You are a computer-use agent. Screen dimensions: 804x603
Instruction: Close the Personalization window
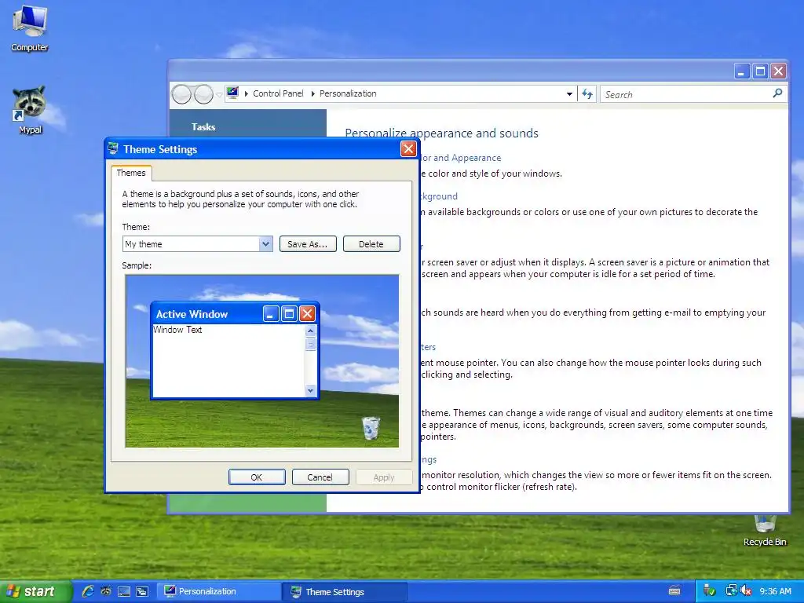(x=778, y=71)
